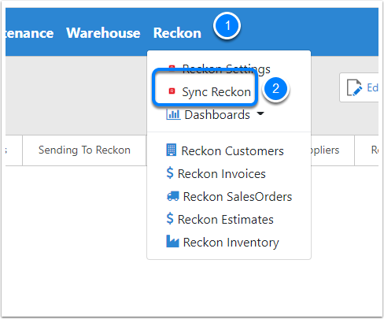The image size is (384, 319).
Task: Click the edit document pencil icon
Action: 354,87
